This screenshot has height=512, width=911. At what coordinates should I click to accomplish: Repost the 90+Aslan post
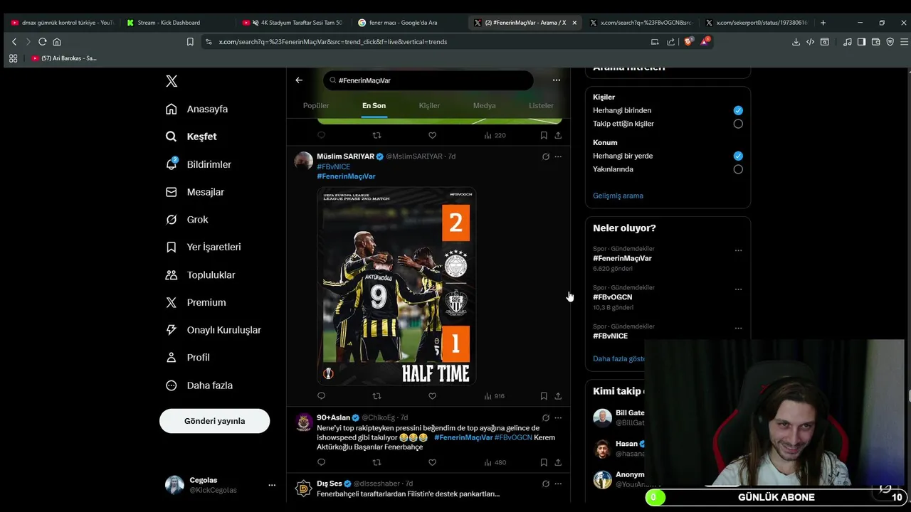tap(377, 462)
